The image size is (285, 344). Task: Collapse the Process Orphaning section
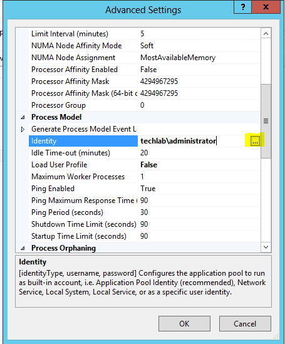[23, 248]
